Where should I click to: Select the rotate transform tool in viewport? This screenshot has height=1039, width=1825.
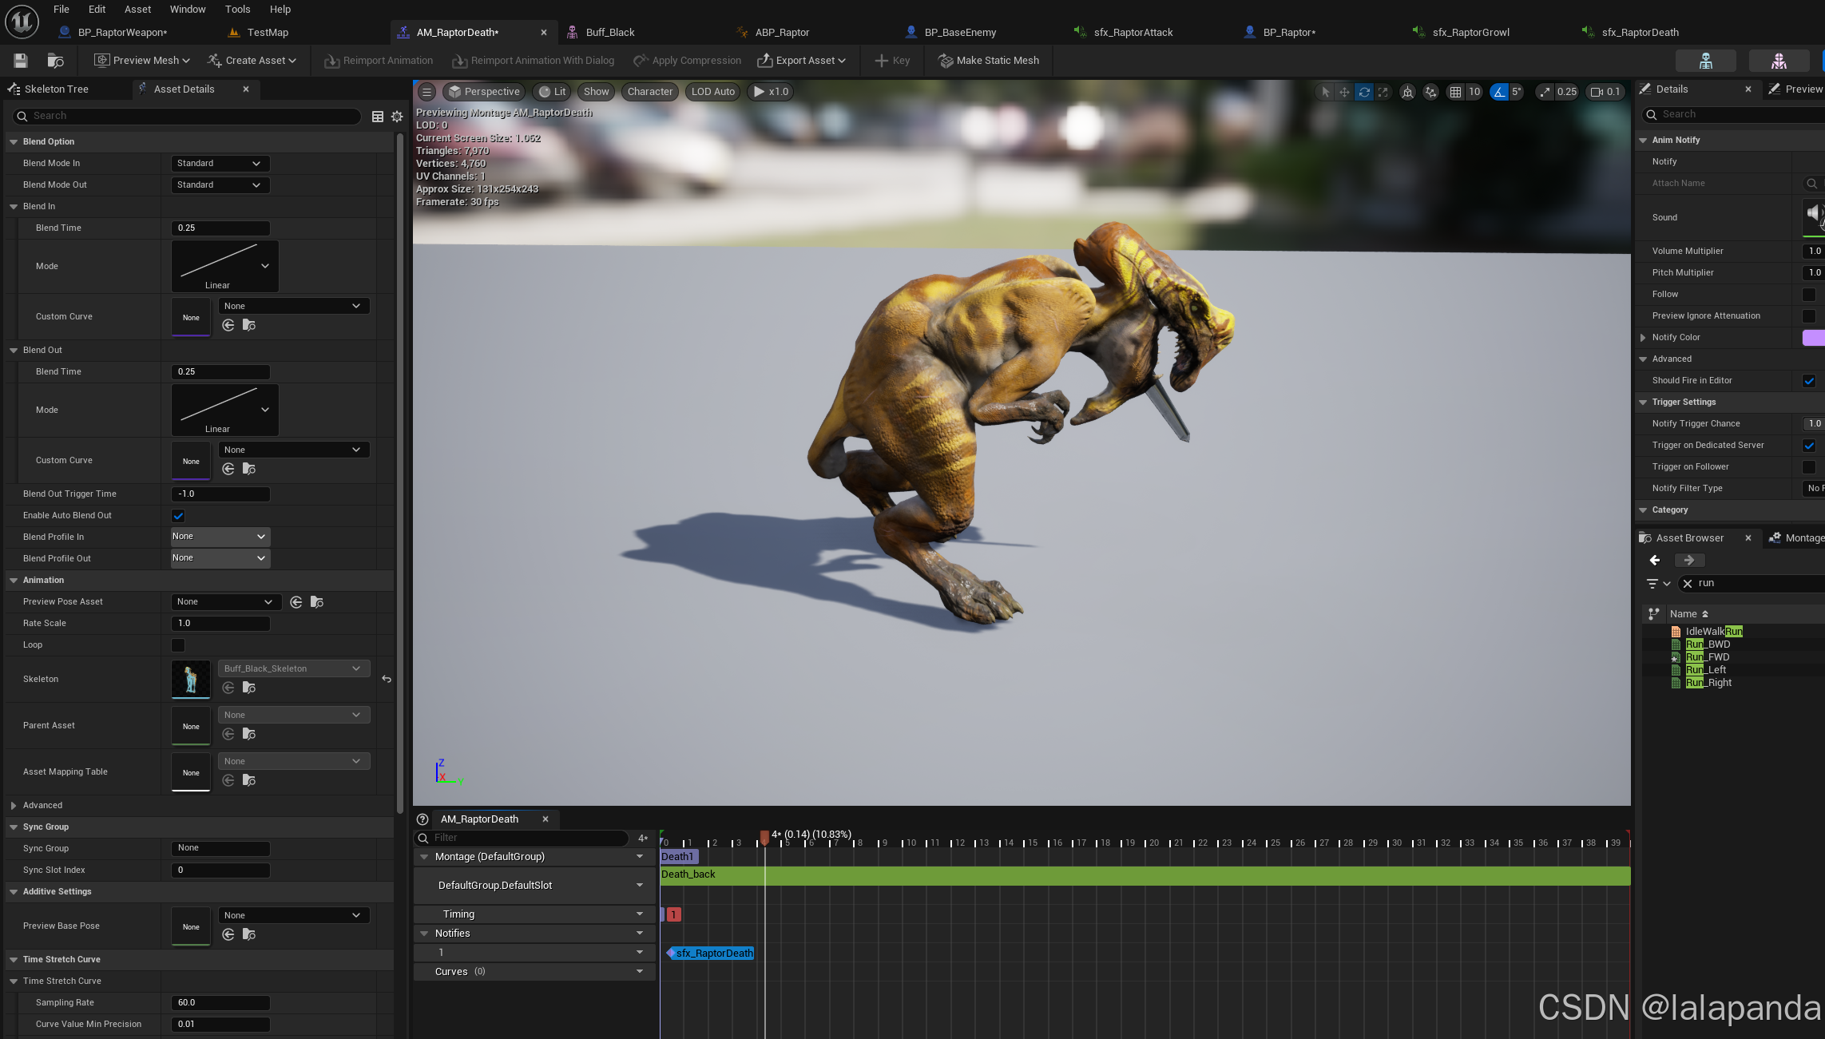coord(1364,92)
